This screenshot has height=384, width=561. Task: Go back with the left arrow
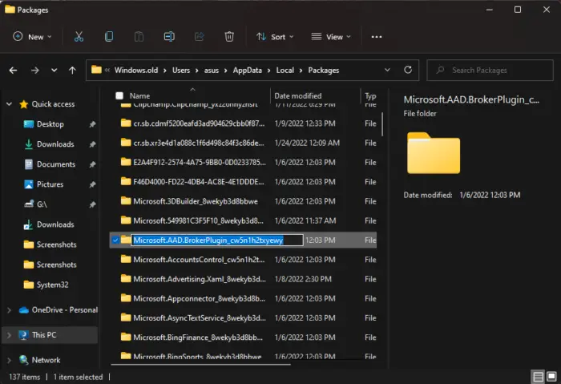tap(13, 70)
